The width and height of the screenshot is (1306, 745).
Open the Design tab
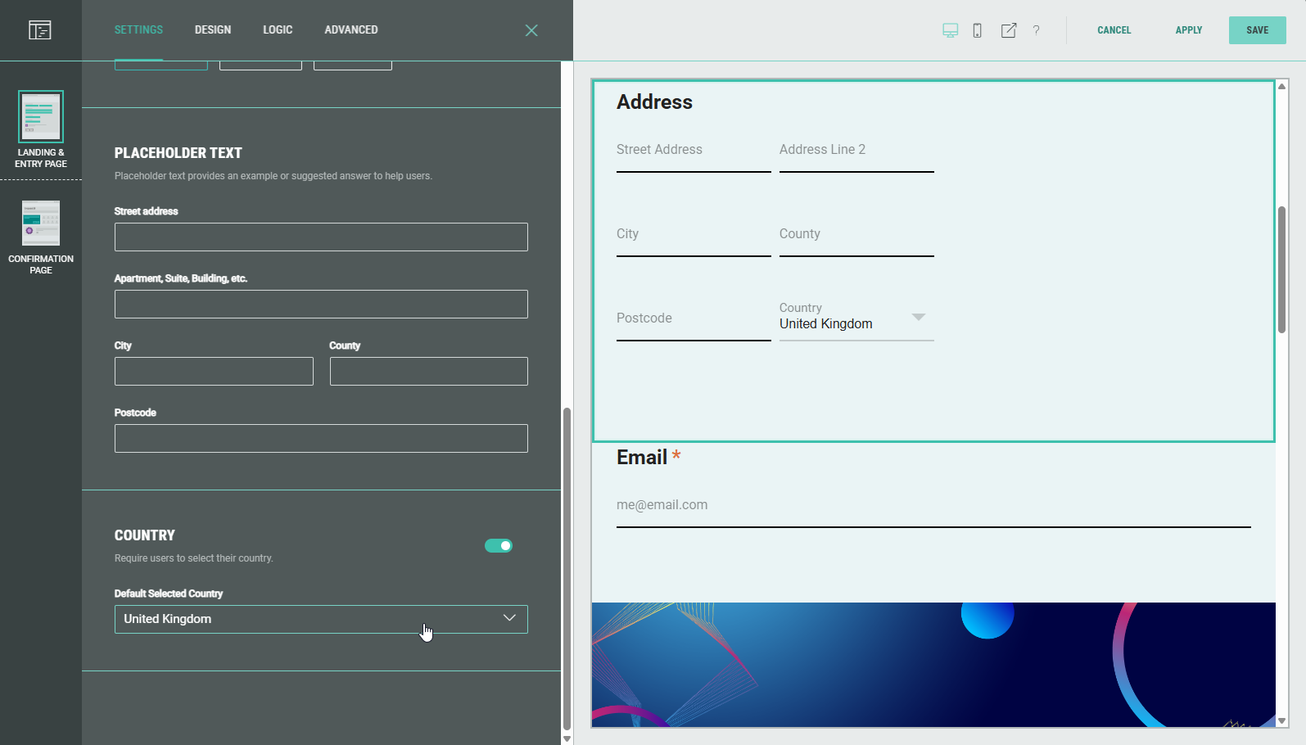point(213,30)
